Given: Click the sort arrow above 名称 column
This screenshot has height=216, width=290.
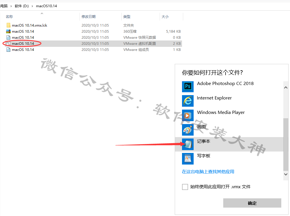Looking at the screenshot, I should [42, 13].
